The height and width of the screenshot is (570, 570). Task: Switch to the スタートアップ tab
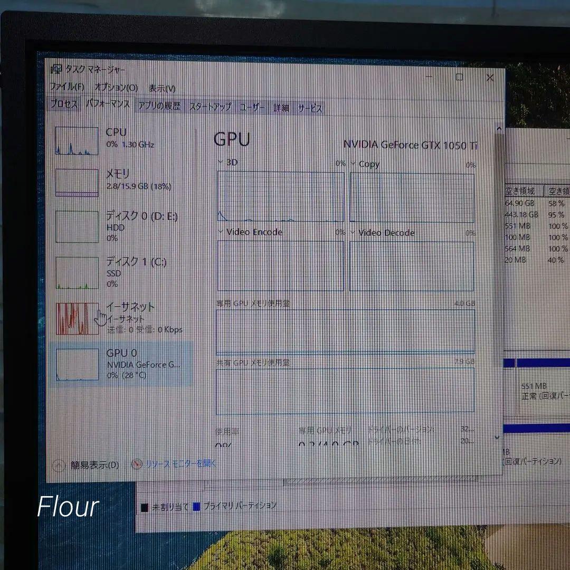pyautogui.click(x=210, y=106)
